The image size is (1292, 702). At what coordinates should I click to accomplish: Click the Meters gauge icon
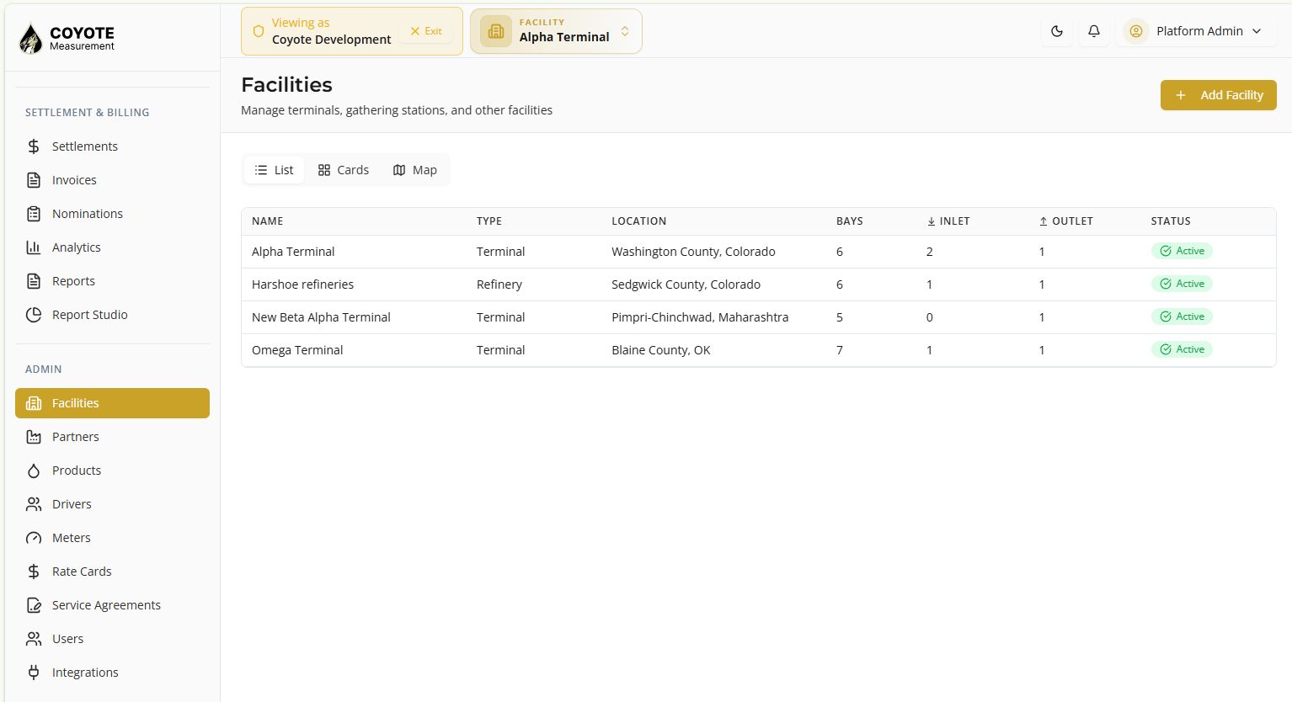point(34,538)
